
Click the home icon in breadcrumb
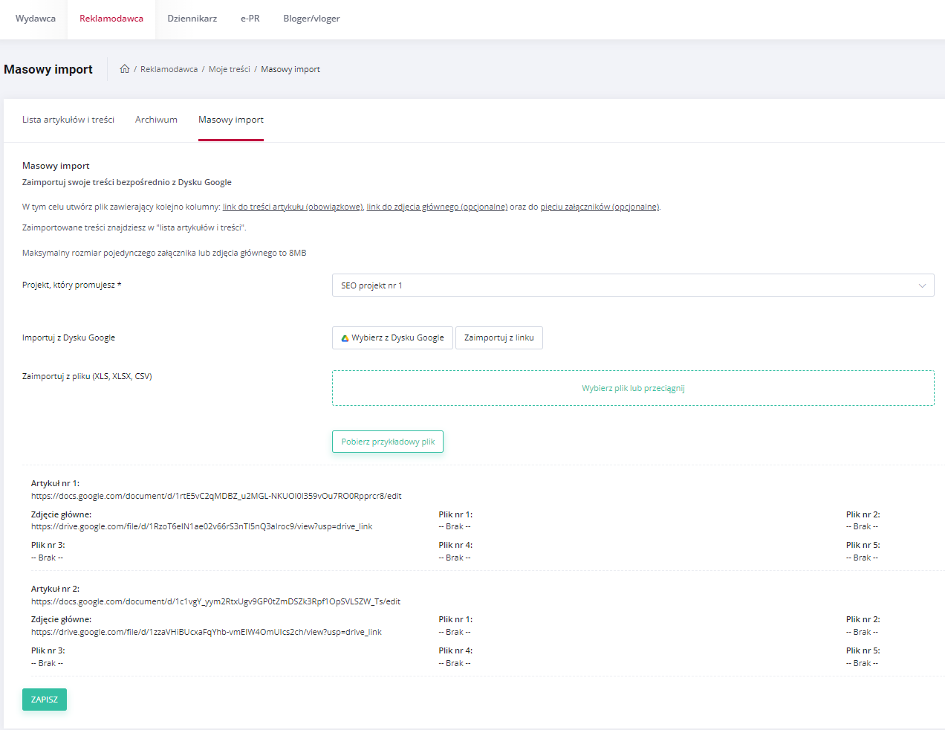pos(125,69)
